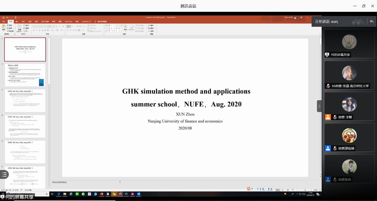Expand the shapes gallery dropdown arrow
The image size is (377, 201).
[x=121, y=31]
